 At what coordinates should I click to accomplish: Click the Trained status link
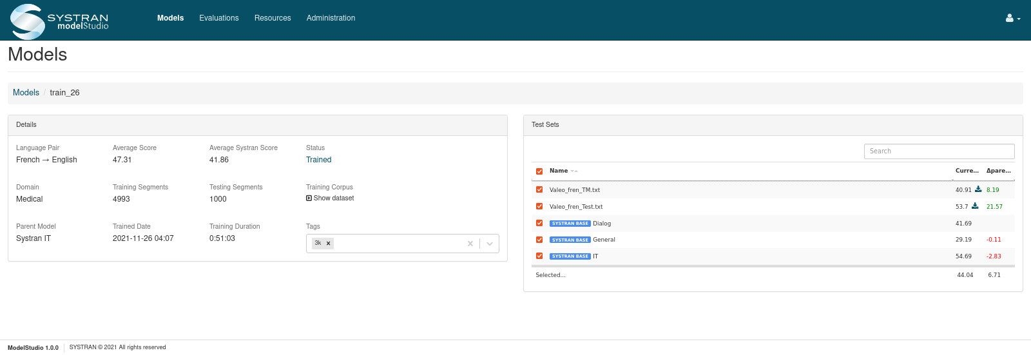[x=319, y=160]
